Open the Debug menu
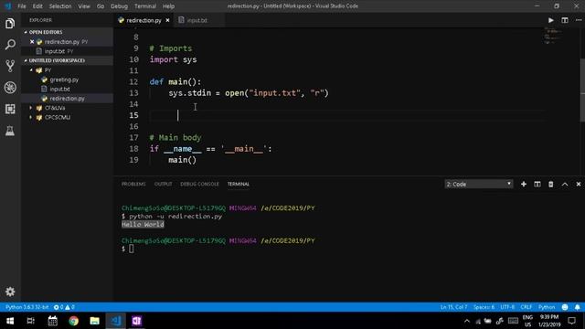The width and height of the screenshot is (585, 329). point(119,6)
